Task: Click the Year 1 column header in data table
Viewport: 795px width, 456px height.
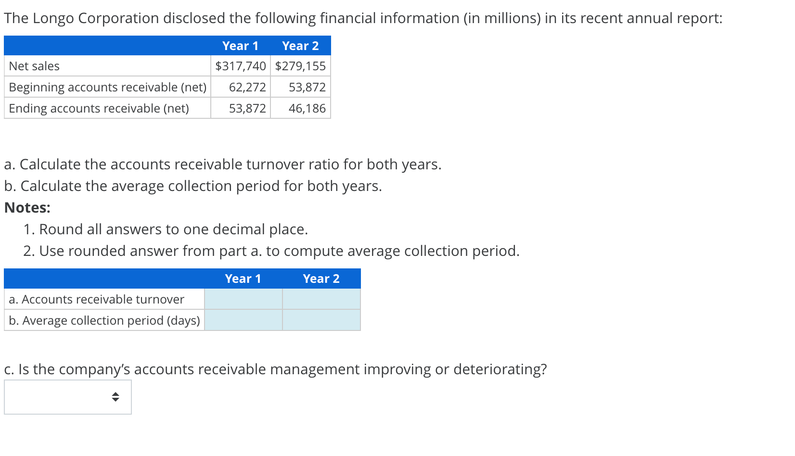Action: (240, 45)
